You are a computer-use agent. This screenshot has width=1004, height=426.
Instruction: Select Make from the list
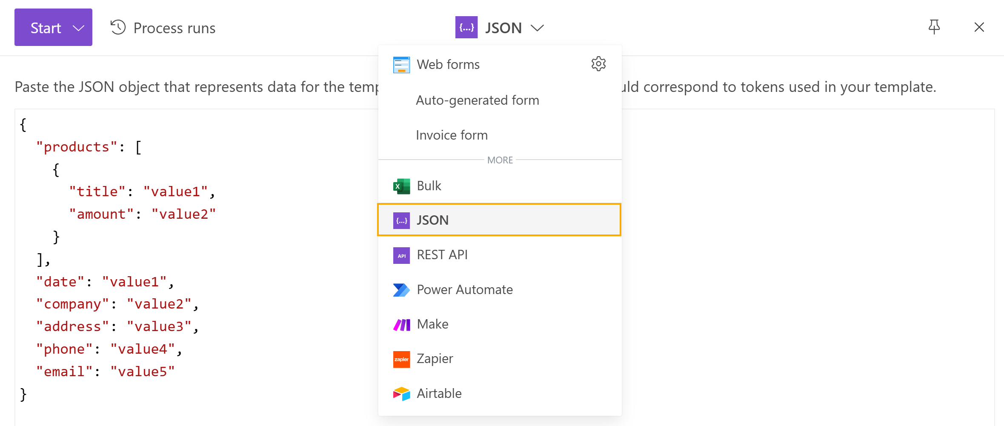pyautogui.click(x=500, y=324)
